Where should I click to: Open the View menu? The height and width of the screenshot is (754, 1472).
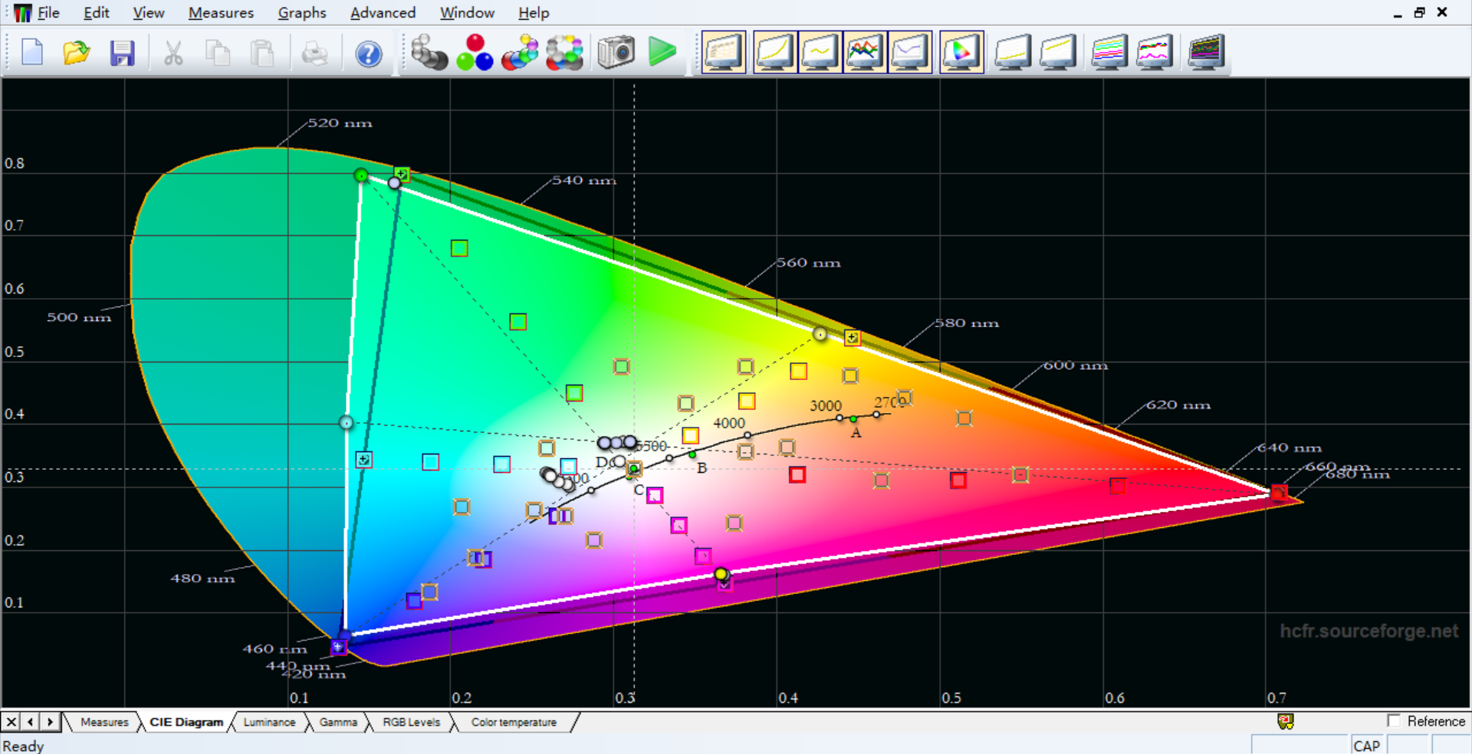[x=148, y=13]
